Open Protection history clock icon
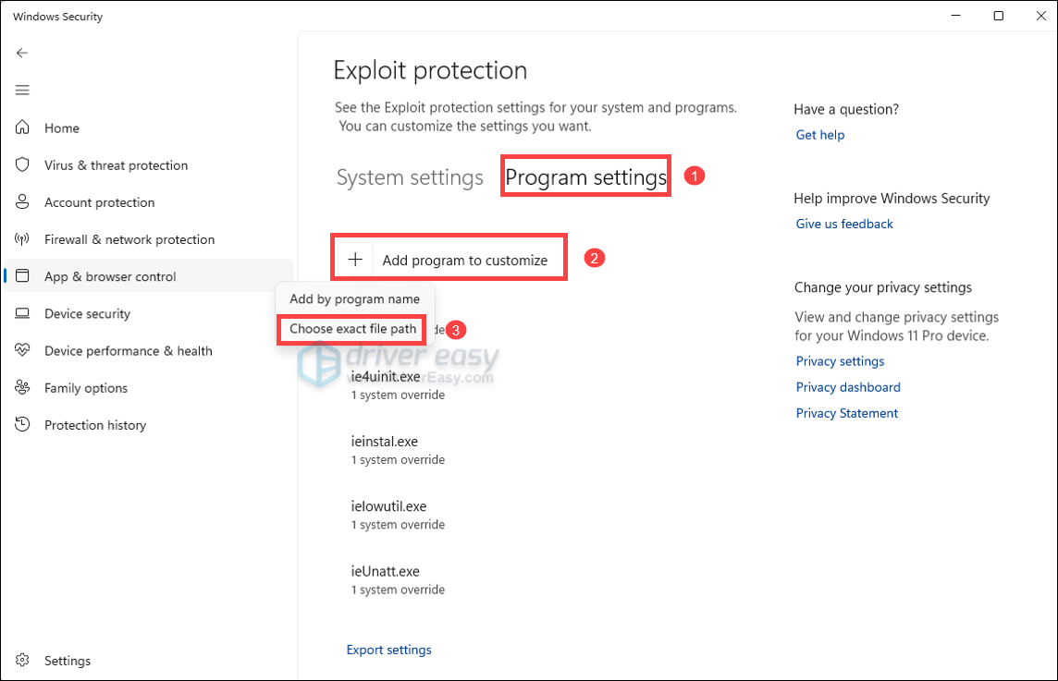Image resolution: width=1058 pixels, height=681 pixels. [x=24, y=425]
